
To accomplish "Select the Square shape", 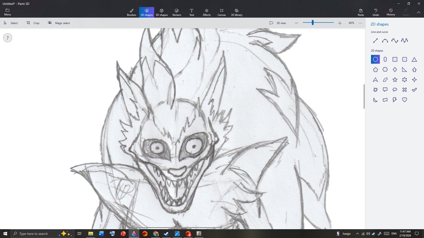I will click(x=395, y=60).
